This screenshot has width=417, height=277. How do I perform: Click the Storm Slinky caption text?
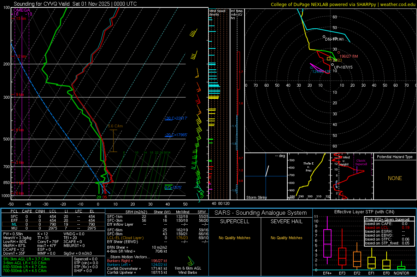[x=256, y=197]
